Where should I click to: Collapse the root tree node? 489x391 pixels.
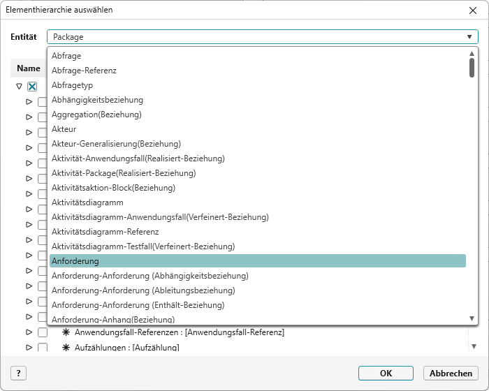pos(19,87)
